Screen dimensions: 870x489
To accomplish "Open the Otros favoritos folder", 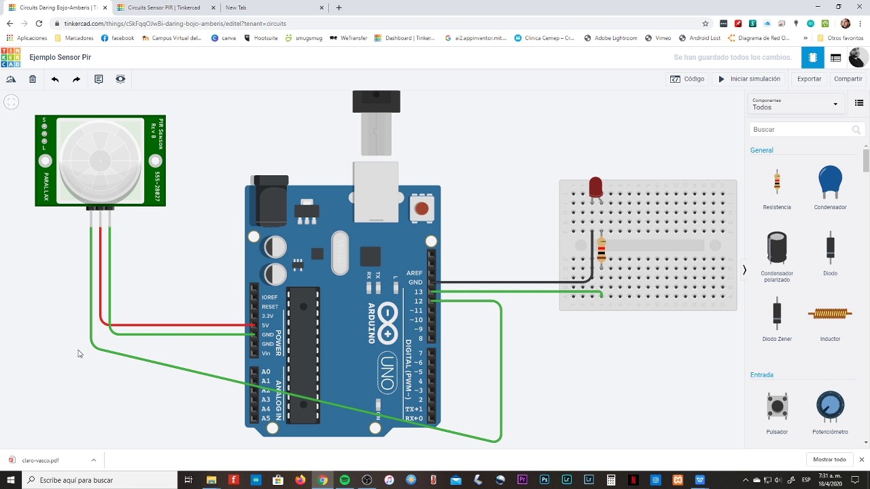I will tap(840, 38).
